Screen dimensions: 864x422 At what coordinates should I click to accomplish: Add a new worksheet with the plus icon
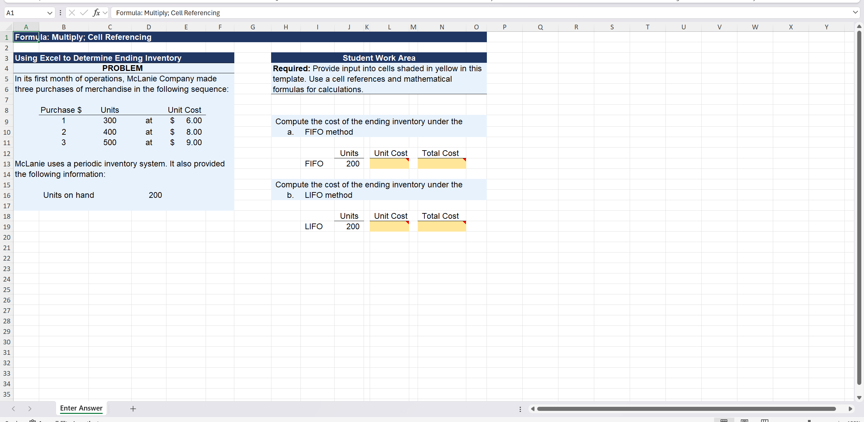point(133,408)
